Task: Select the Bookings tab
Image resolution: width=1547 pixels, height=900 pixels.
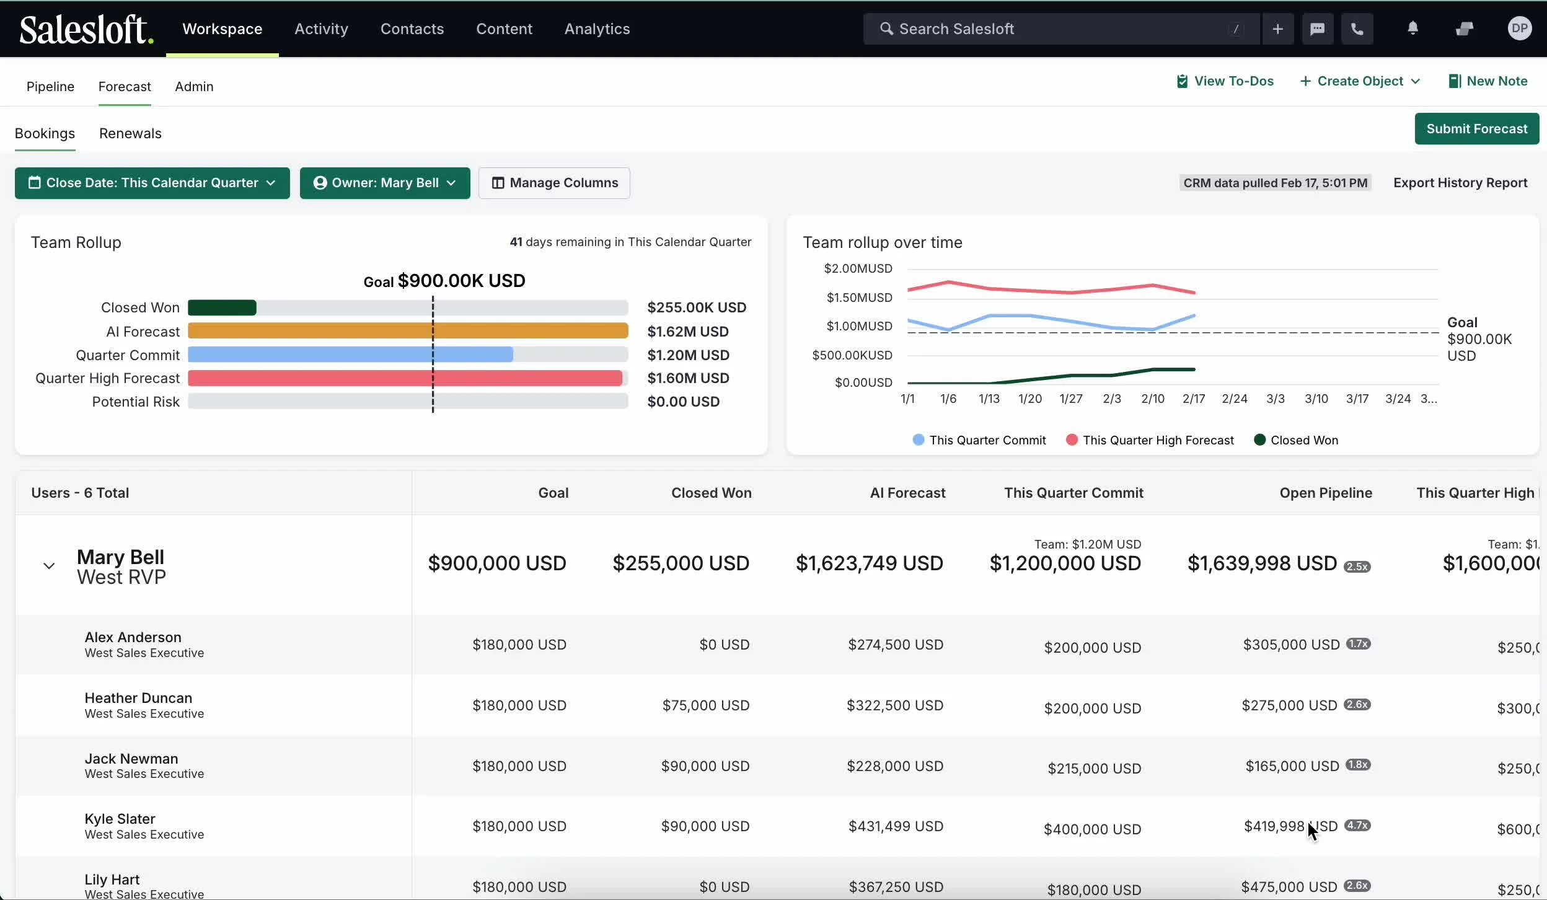Action: click(45, 133)
